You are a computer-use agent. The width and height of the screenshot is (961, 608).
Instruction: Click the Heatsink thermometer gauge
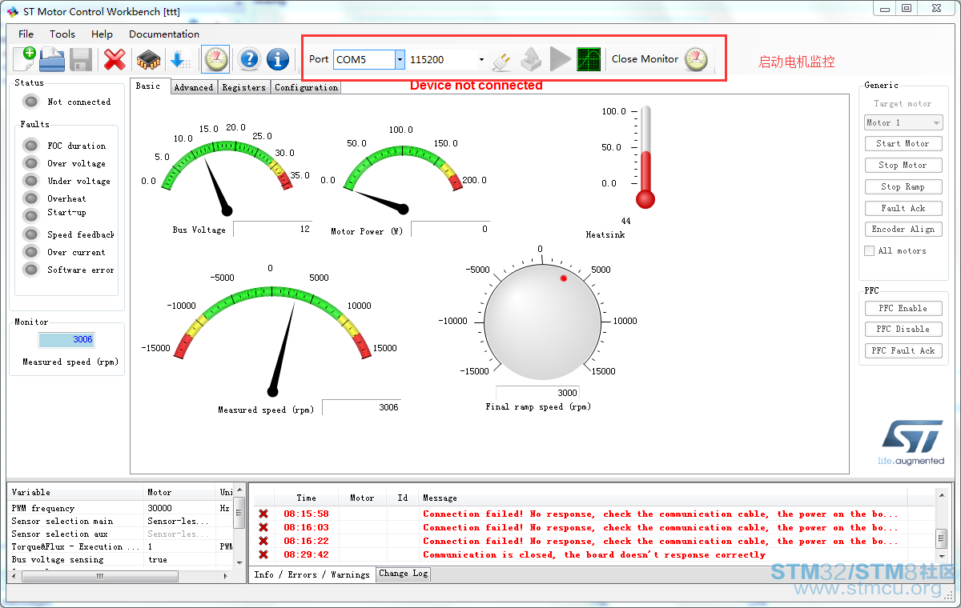click(x=645, y=157)
